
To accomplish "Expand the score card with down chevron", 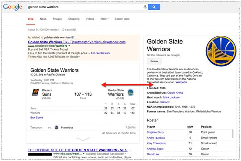I will pos(83,139).
